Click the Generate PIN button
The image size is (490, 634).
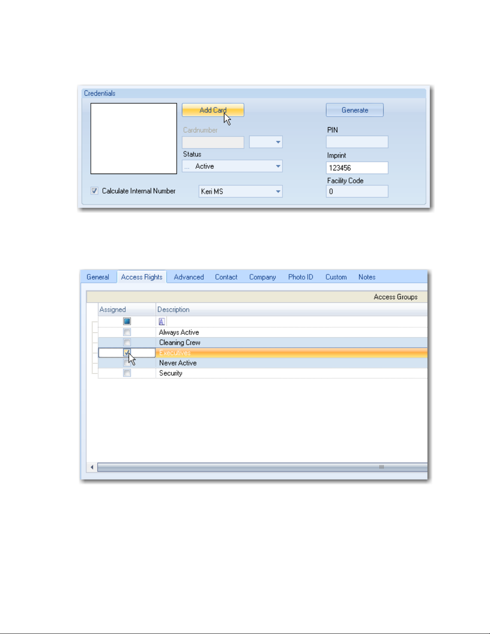(x=355, y=110)
